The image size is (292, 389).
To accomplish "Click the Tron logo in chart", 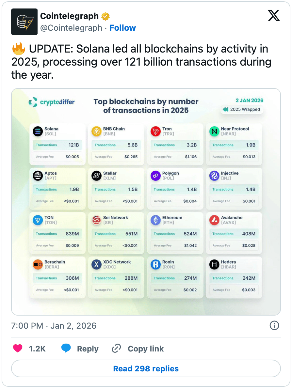I will [156, 131].
